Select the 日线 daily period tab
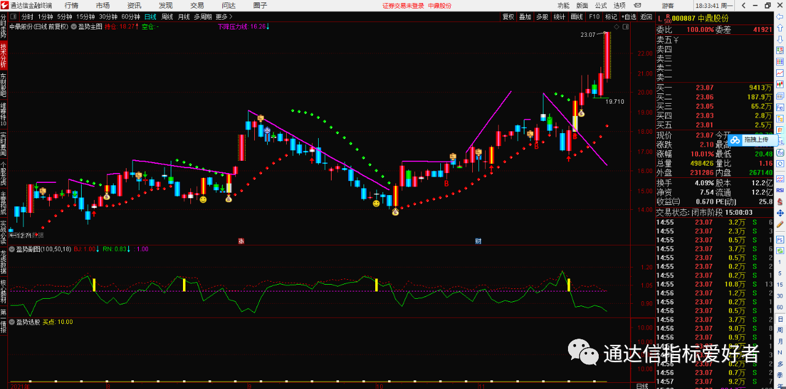The width and height of the screenshot is (786, 389). pyautogui.click(x=150, y=17)
